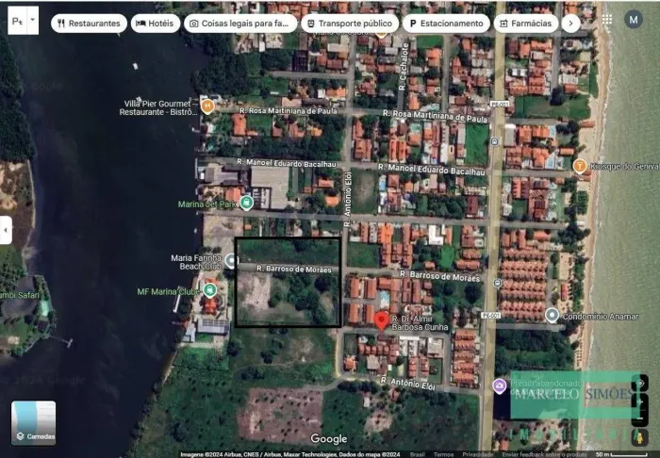This screenshot has height=458, width=660.
Task: Expand the collapsed side panel arrow
Action: 6,230
